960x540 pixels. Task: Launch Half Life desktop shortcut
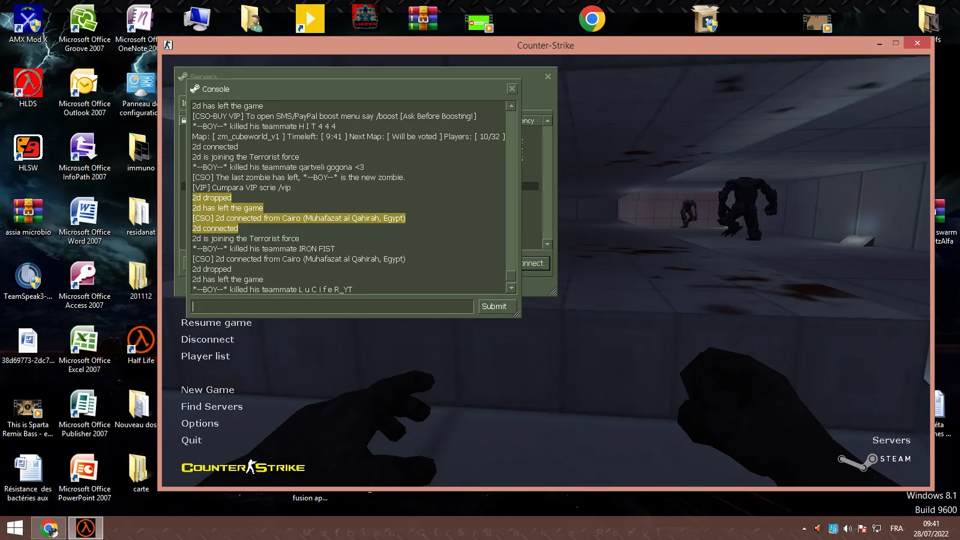pyautogui.click(x=141, y=345)
